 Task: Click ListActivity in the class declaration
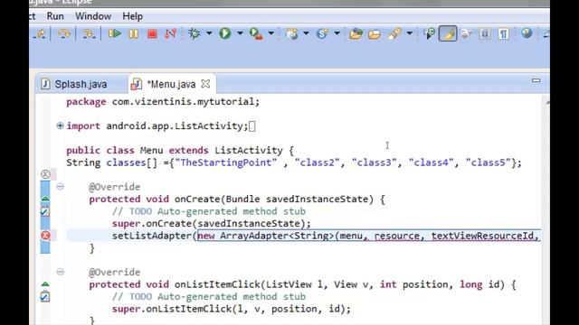click(249, 151)
